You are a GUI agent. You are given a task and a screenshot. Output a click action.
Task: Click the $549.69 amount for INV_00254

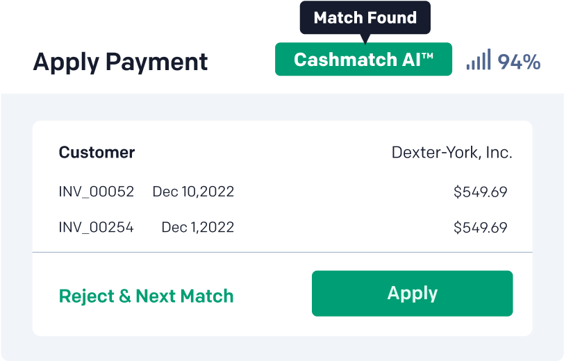pos(480,227)
